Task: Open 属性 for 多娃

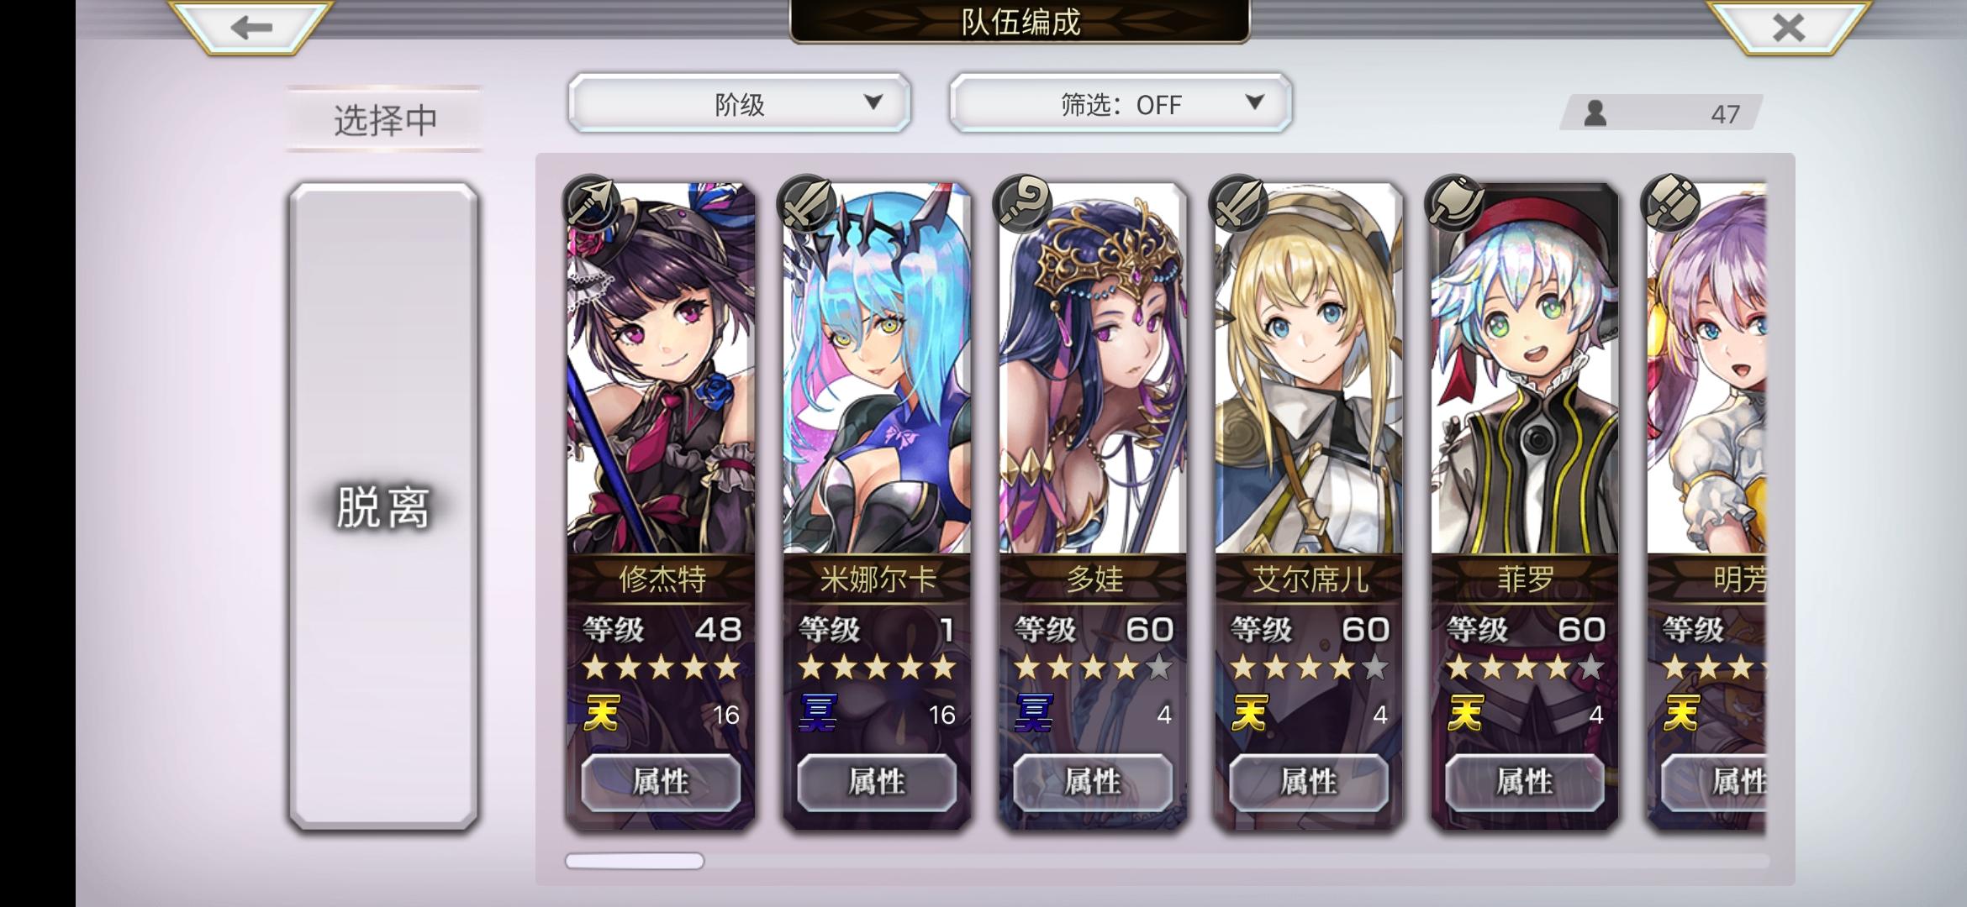Action: [1093, 782]
